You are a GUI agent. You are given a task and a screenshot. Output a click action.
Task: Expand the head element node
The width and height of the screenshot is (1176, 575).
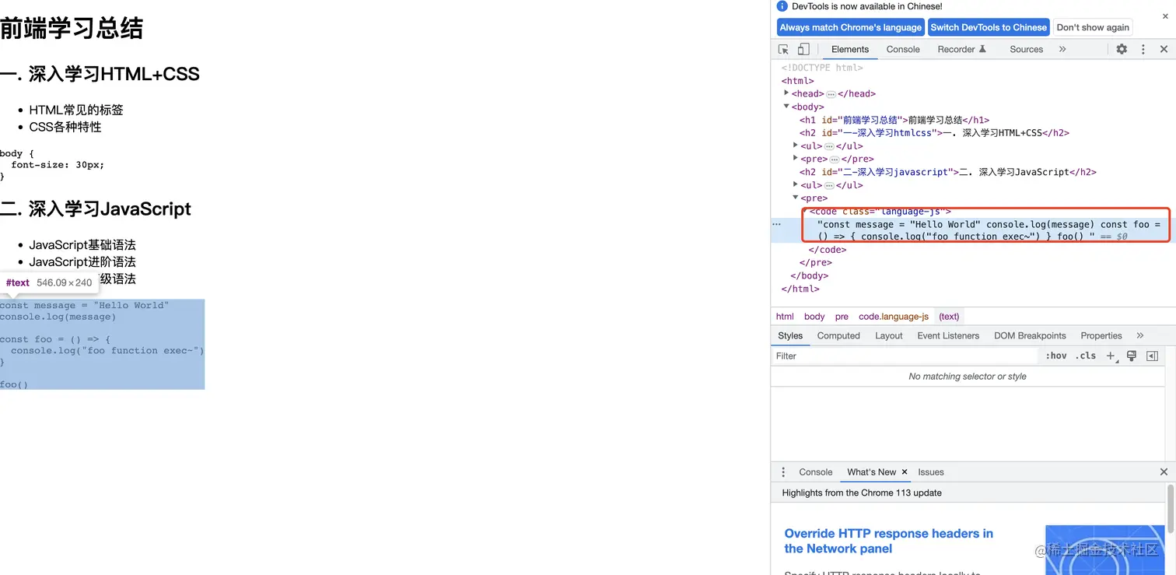[786, 93]
